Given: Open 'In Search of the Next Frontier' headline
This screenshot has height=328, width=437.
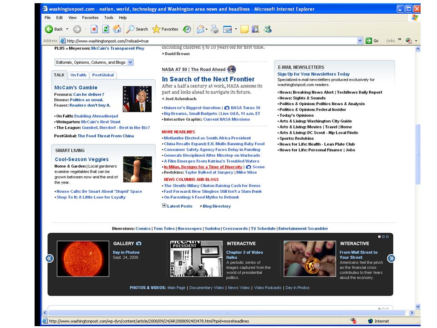Looking at the screenshot, I should click(208, 79).
